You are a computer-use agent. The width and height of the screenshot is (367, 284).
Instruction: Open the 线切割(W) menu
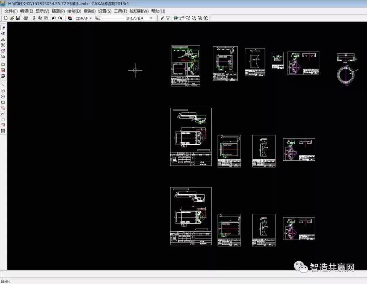[x=139, y=11]
